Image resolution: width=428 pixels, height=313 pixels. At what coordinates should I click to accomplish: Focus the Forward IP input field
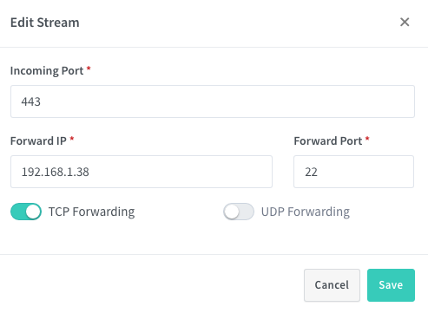[142, 172]
